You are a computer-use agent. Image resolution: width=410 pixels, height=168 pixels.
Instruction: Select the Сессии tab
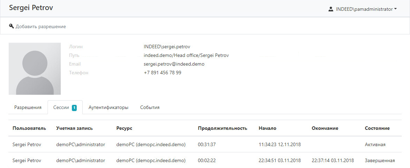[x=61, y=108]
